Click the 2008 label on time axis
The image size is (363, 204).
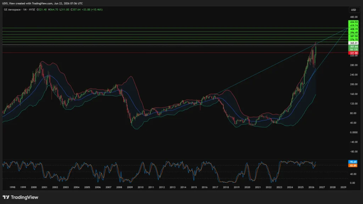click(119, 187)
